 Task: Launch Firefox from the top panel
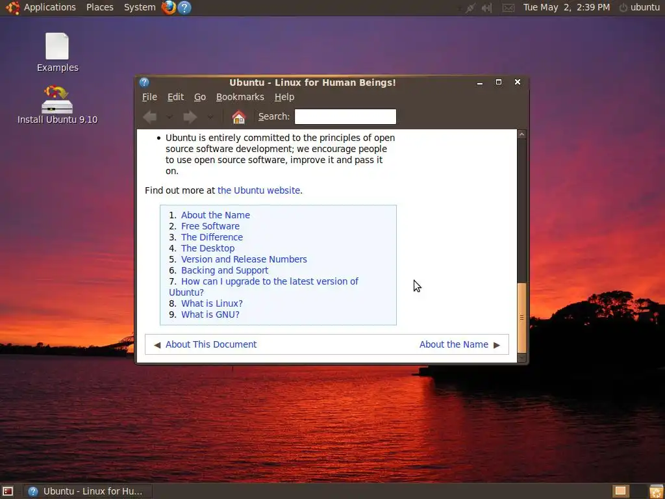169,7
